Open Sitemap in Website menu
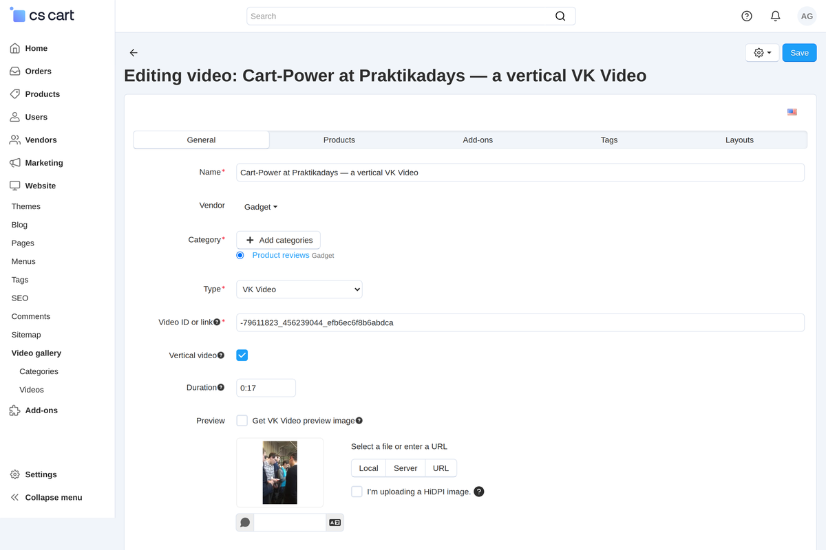 [26, 335]
